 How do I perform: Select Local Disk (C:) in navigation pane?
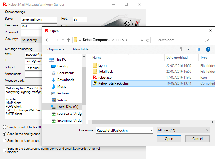coord(62,107)
